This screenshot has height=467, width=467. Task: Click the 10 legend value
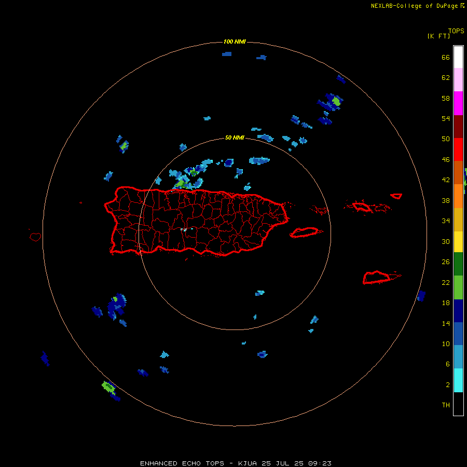tap(446, 344)
